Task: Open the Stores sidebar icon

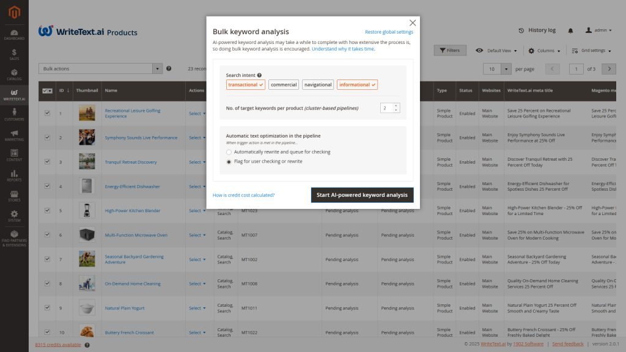Action: pos(14,196)
